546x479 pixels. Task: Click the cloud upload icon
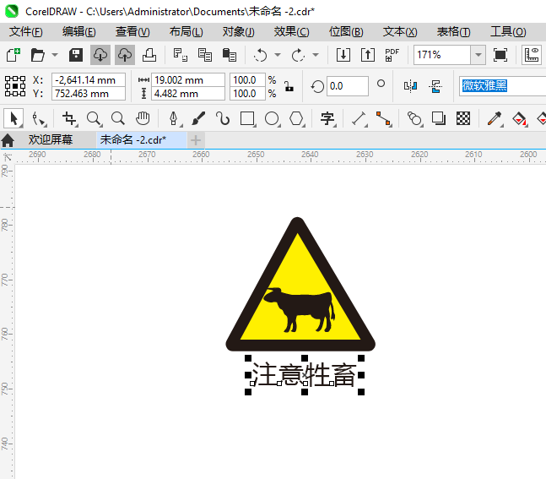pyautogui.click(x=125, y=55)
